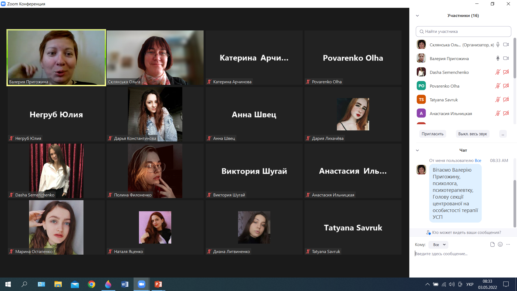517x291 pixels.
Task: Select Povarenko Olha participant tile
Action: pos(353,58)
